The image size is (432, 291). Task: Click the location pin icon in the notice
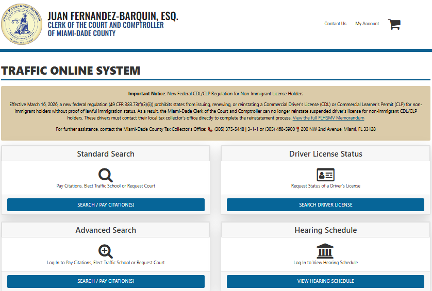coord(298,129)
